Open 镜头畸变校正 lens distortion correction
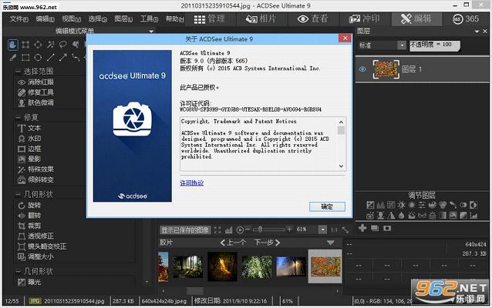Image resolution: width=492 pixels, height=308 pixels. click(x=42, y=246)
